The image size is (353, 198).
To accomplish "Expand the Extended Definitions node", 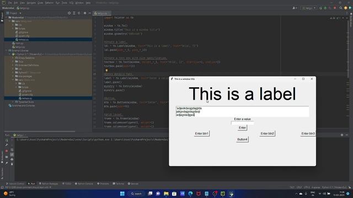I will 13,65.
